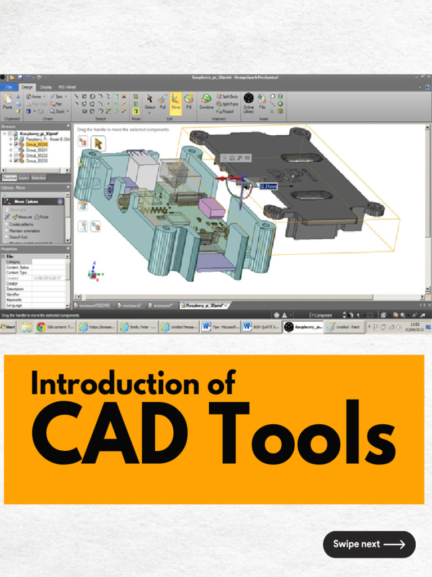Click the Paste button in Clipboard group

[8, 102]
